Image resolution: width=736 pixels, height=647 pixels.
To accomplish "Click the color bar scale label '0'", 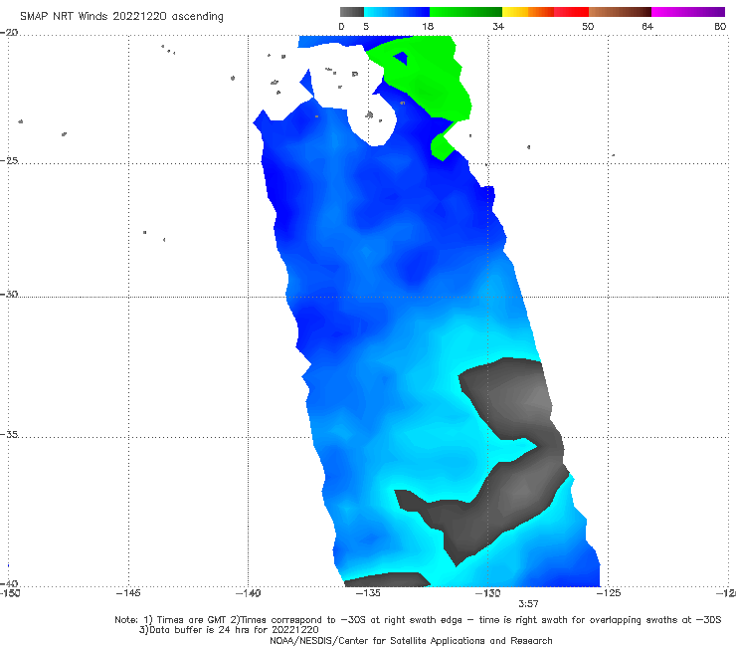I will click(341, 26).
